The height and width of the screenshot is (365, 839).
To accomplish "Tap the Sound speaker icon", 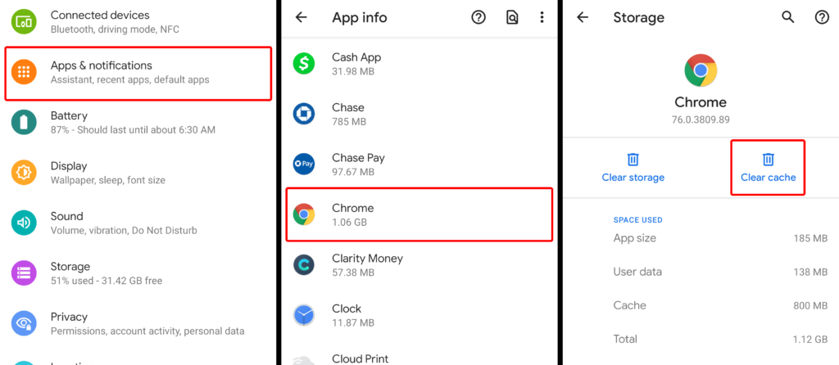I will click(24, 223).
